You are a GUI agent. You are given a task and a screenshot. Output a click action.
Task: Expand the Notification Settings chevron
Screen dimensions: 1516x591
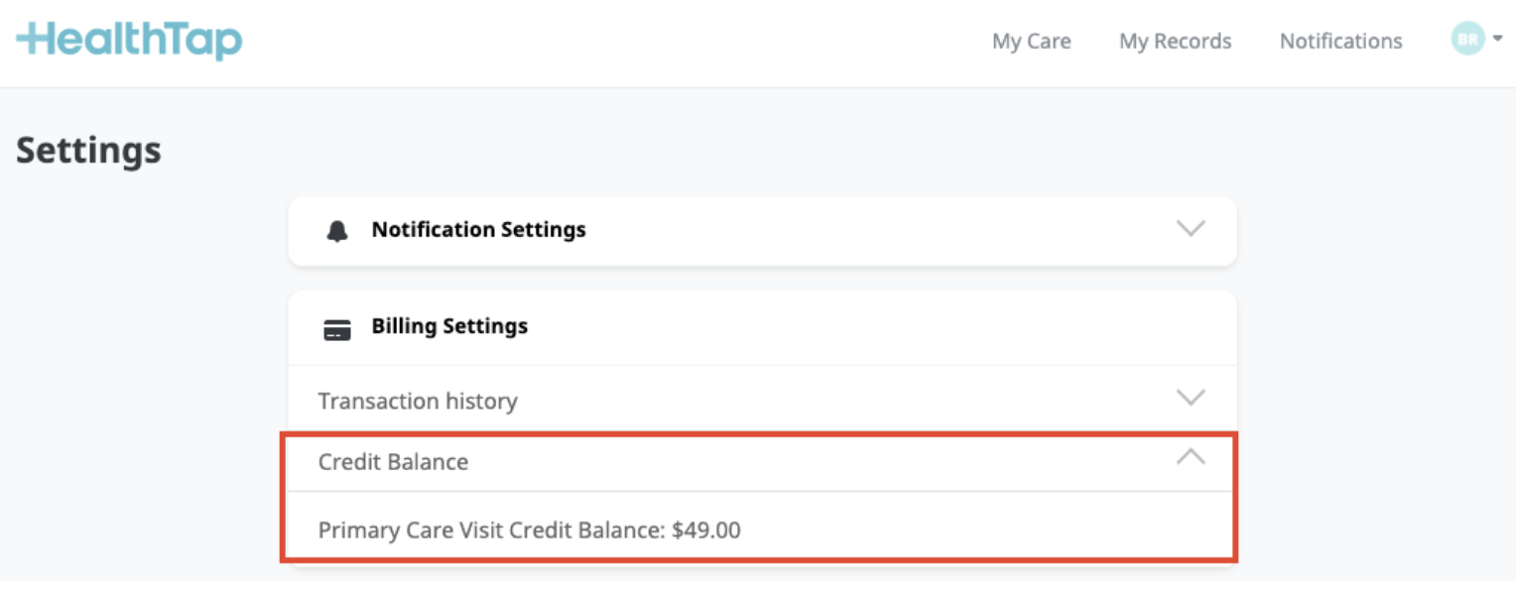[1190, 229]
